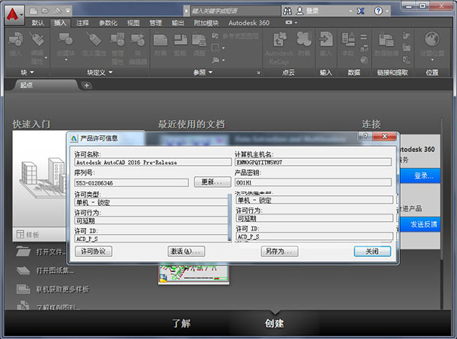This screenshot has width=457, height=339.
Task: Expand the 块 panel dropdown
Action: [32, 72]
